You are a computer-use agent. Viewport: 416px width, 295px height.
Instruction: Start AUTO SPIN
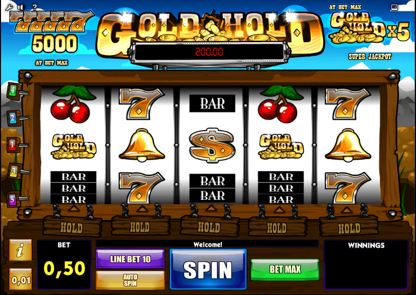(130, 280)
